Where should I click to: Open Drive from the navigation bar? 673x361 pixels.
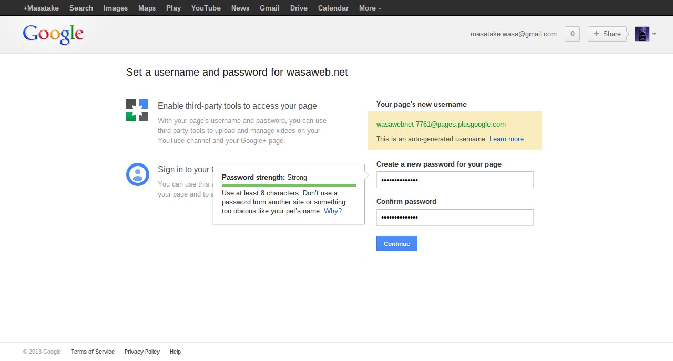click(299, 8)
